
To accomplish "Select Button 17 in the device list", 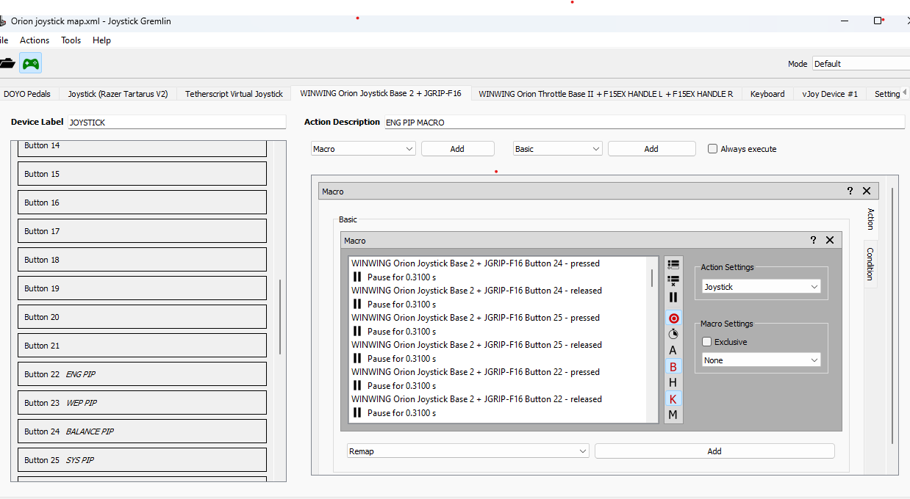I will 142,231.
